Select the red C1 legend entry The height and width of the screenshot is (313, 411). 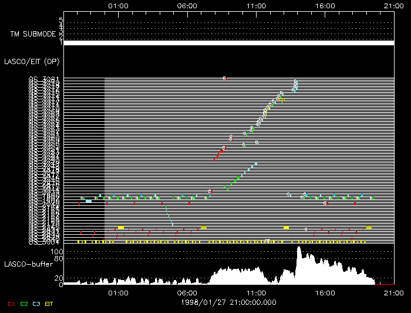(11, 304)
